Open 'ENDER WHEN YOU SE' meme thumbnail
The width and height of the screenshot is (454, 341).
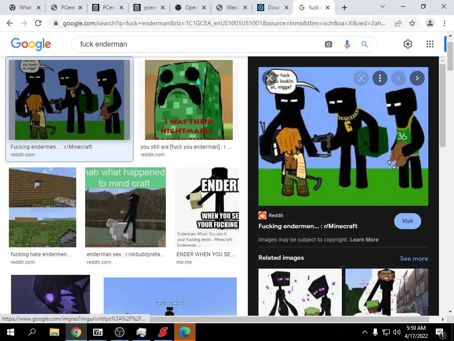(x=207, y=207)
